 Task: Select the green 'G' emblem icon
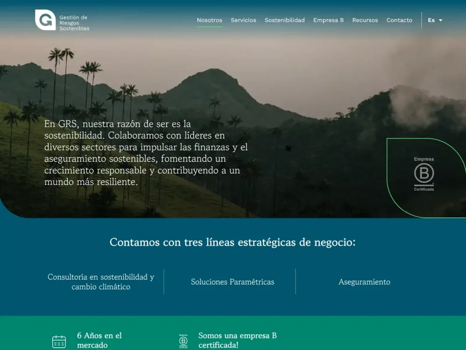point(44,20)
